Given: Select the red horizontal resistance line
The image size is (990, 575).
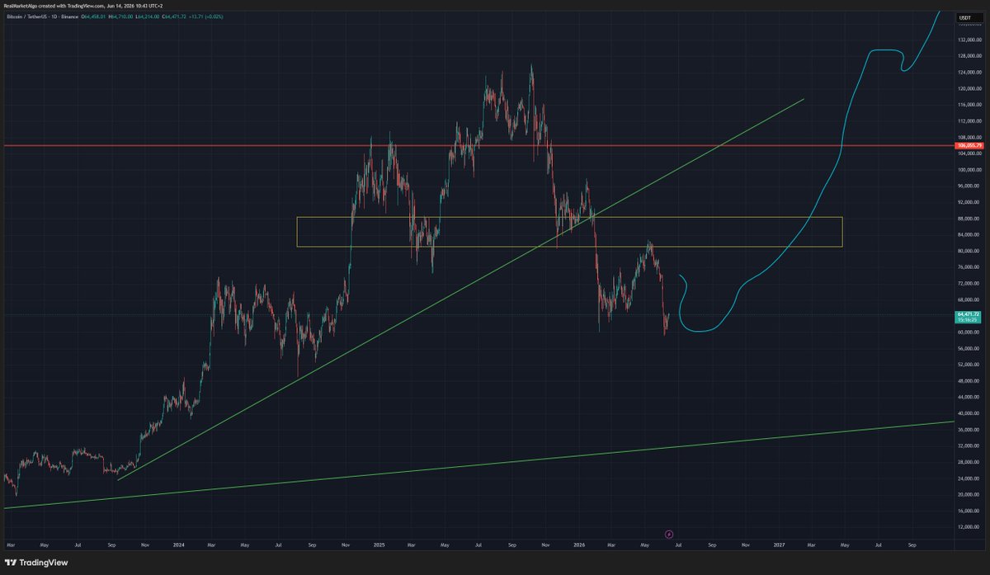Looking at the screenshot, I should (477, 145).
